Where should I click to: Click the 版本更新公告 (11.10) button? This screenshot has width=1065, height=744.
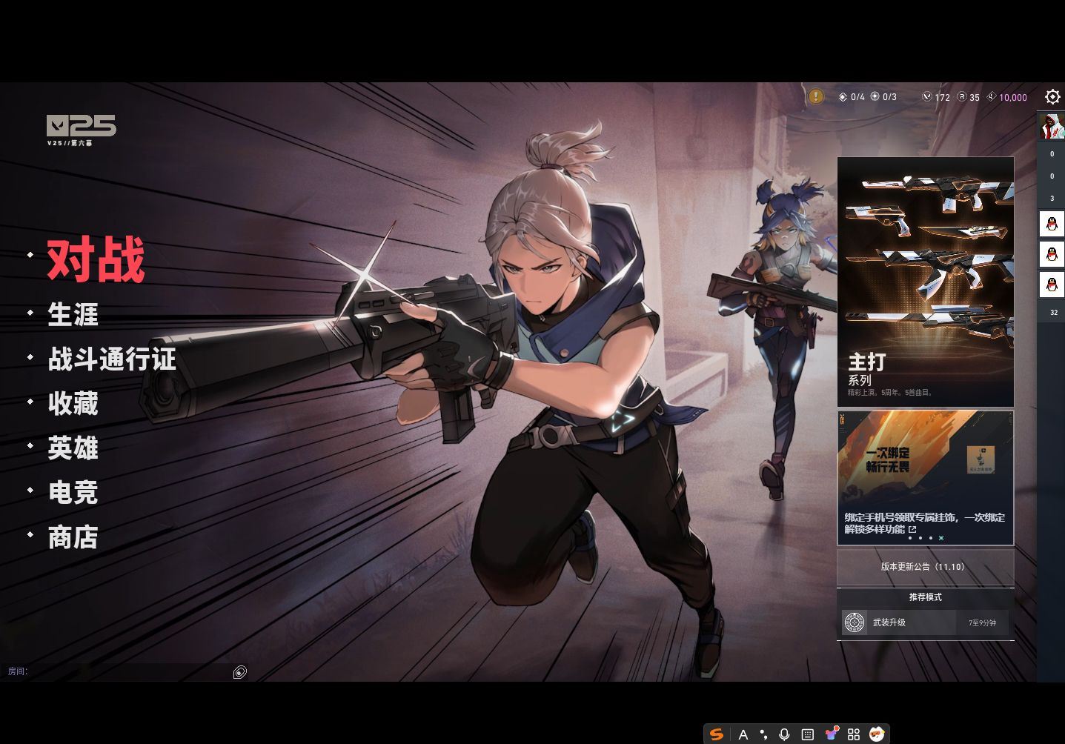pos(925,567)
